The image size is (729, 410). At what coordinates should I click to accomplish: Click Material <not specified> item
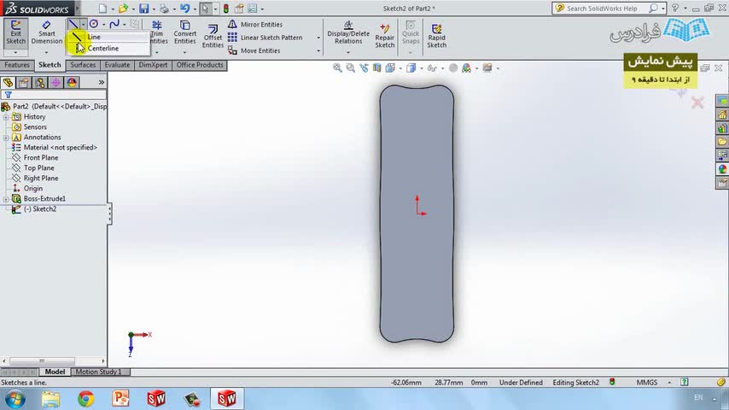(x=55, y=148)
